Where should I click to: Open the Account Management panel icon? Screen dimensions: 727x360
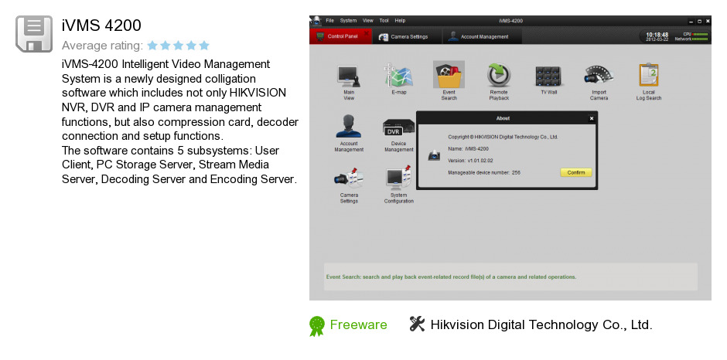tap(349, 127)
